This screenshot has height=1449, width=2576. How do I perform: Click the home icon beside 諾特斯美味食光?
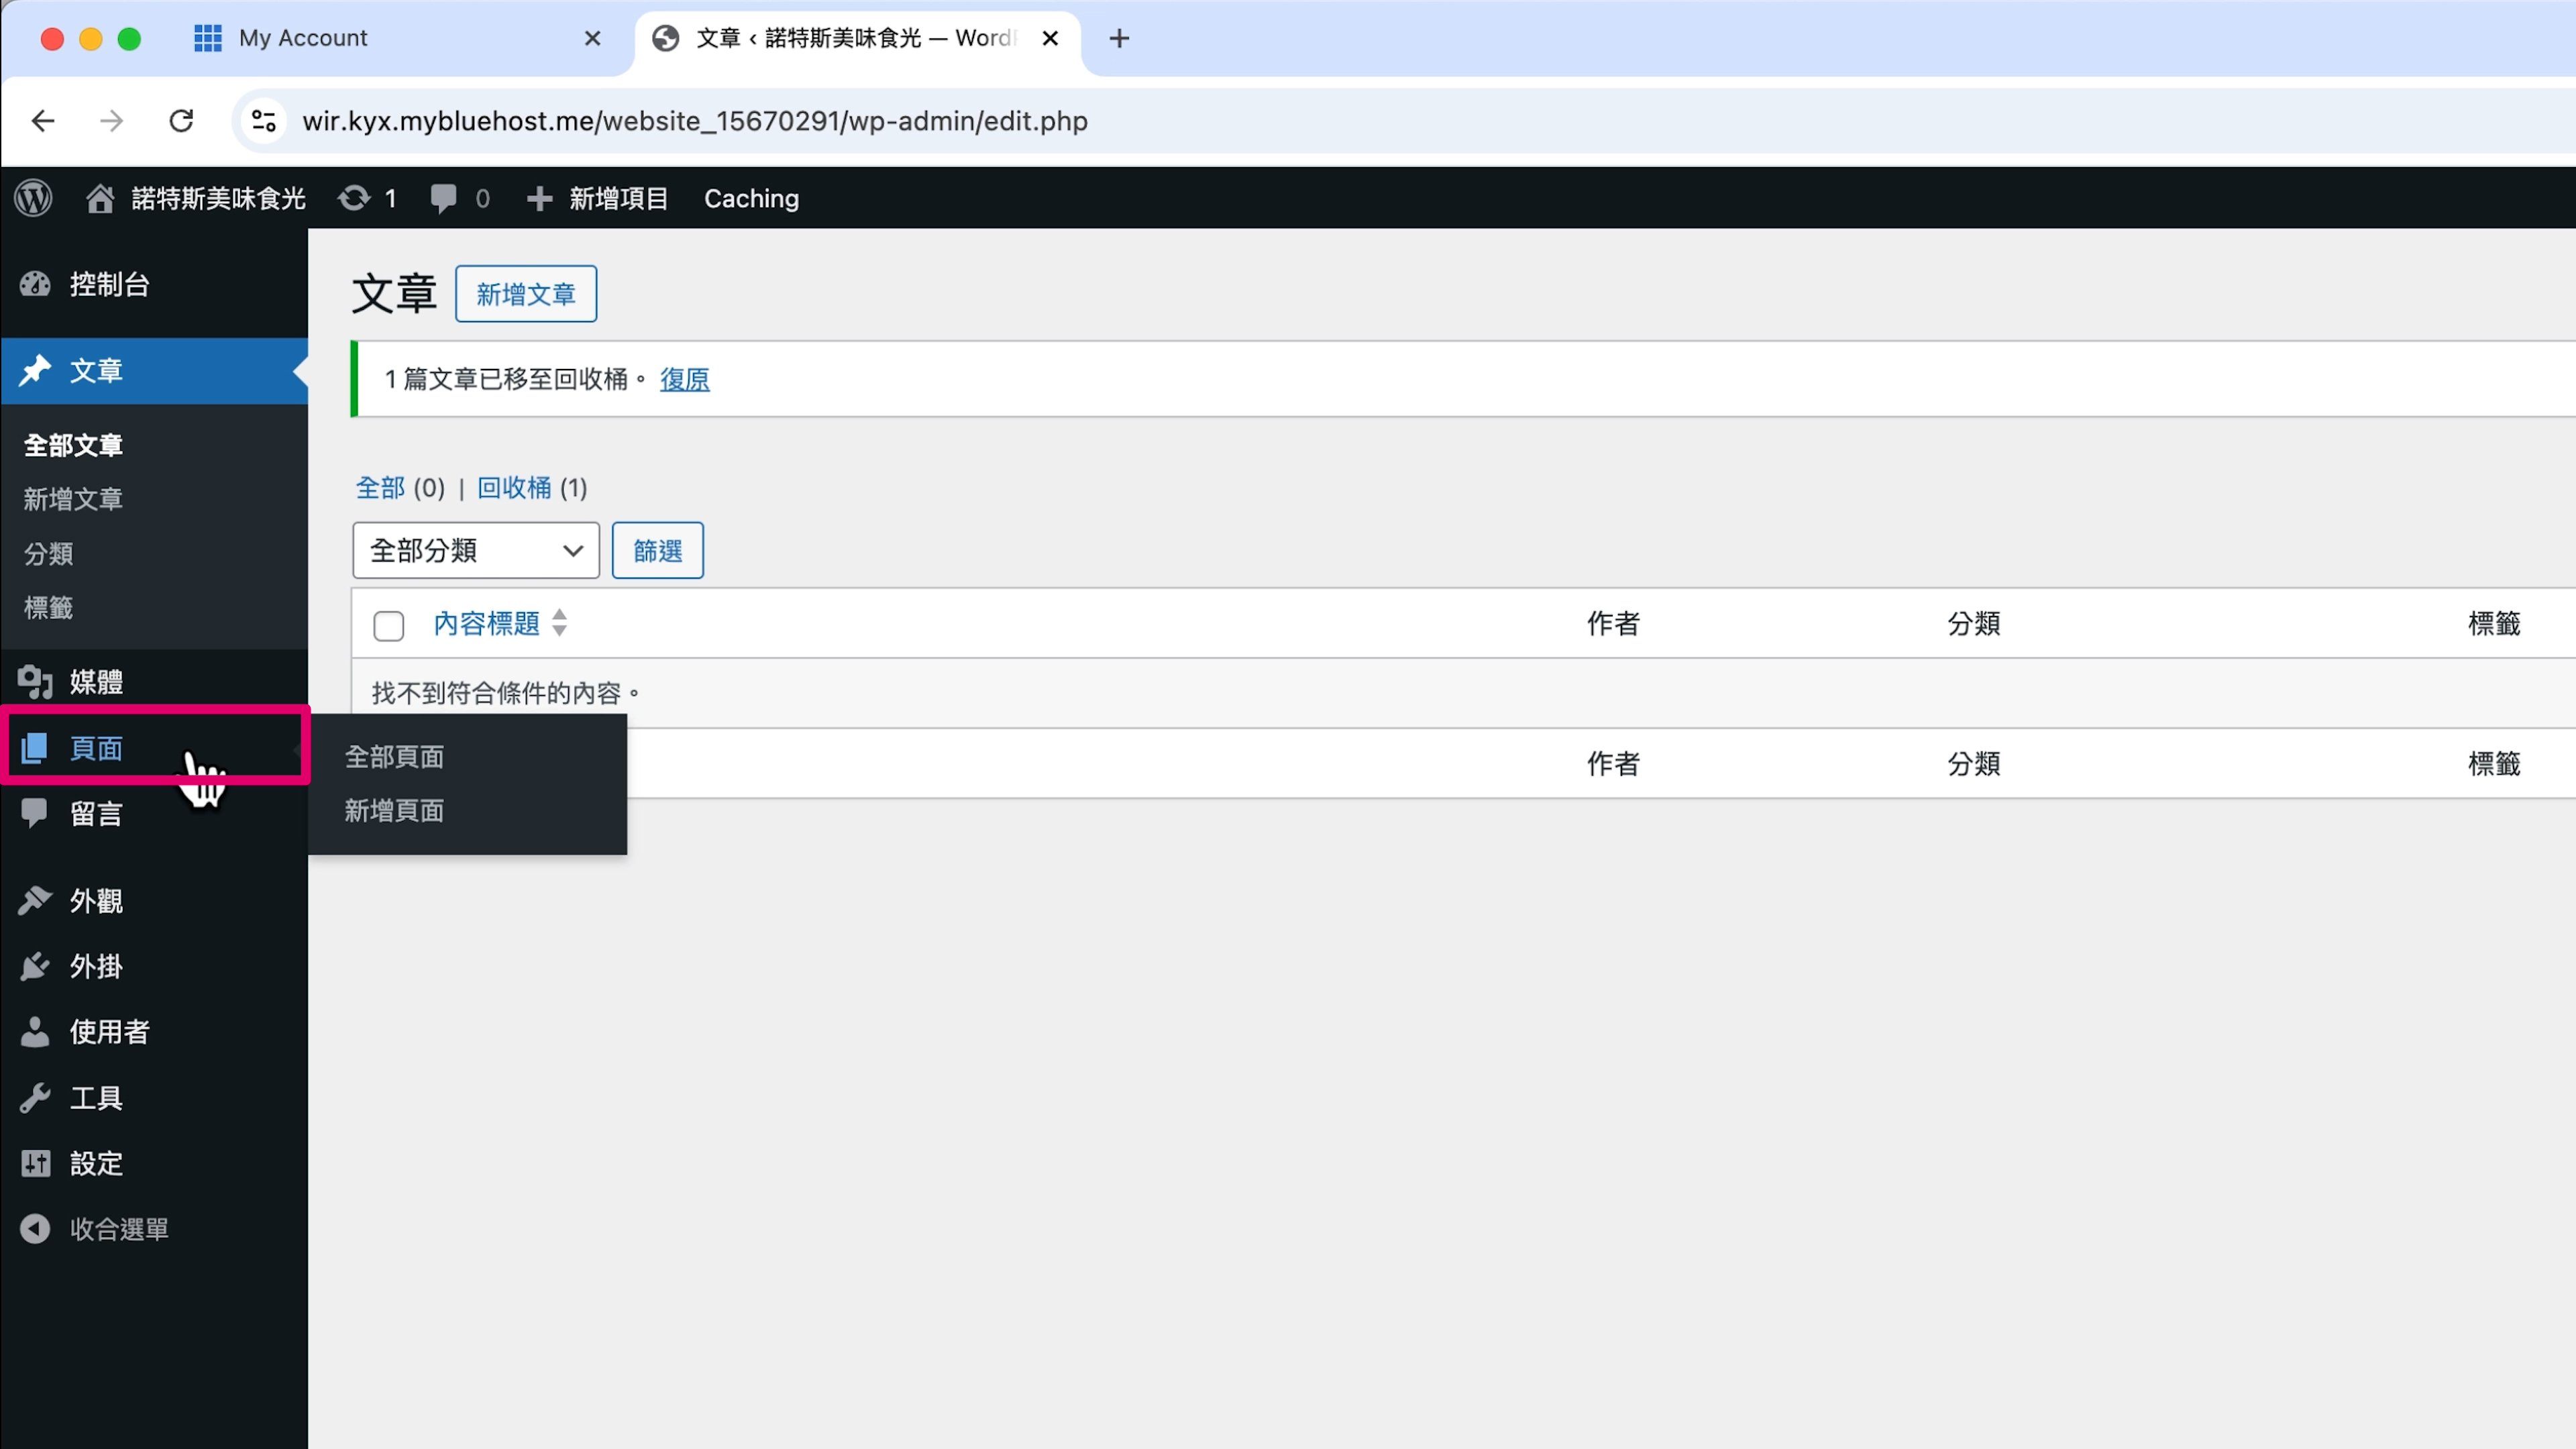pyautogui.click(x=99, y=198)
